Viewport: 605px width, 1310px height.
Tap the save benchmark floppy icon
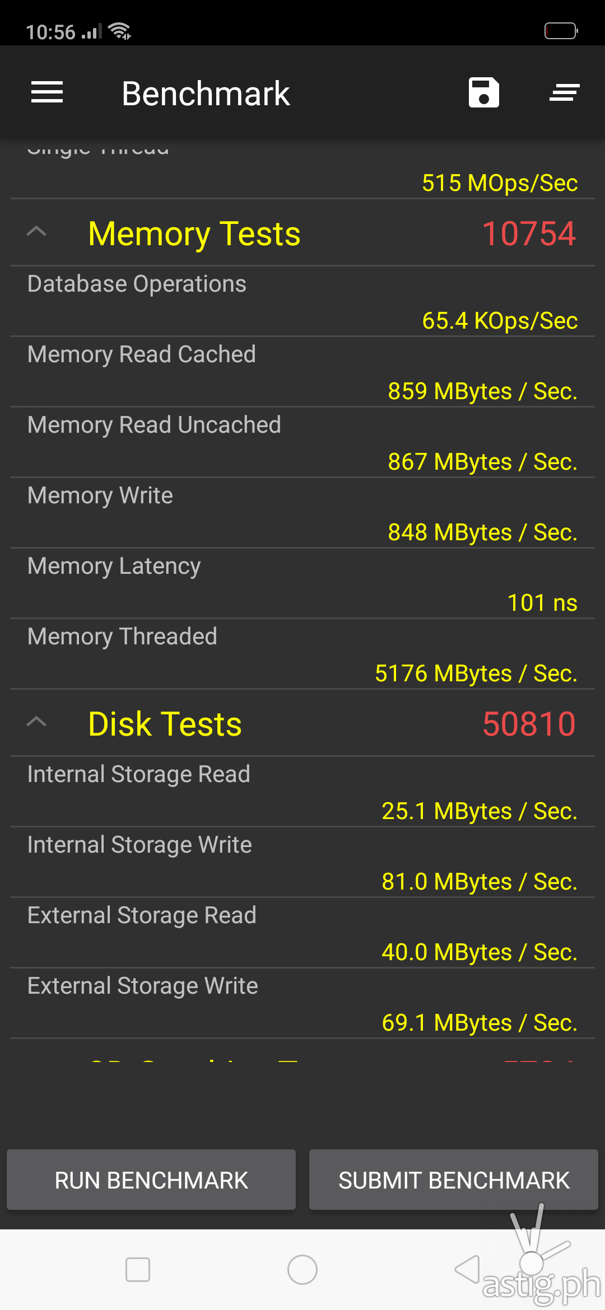point(484,92)
